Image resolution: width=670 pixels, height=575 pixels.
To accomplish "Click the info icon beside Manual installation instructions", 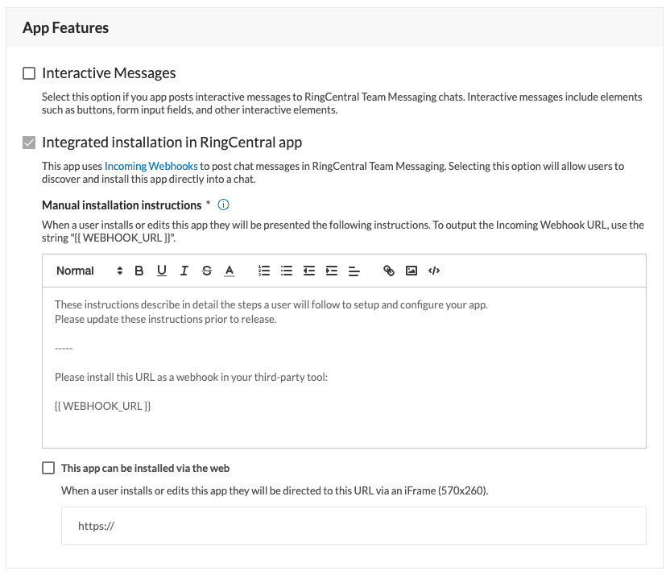I will click(x=224, y=205).
